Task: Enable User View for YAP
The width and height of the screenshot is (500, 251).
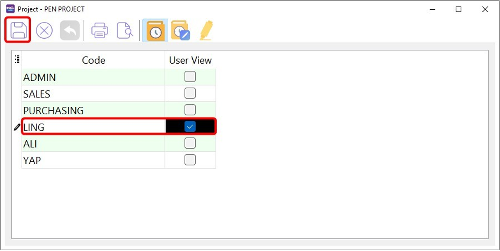Action: (x=190, y=159)
